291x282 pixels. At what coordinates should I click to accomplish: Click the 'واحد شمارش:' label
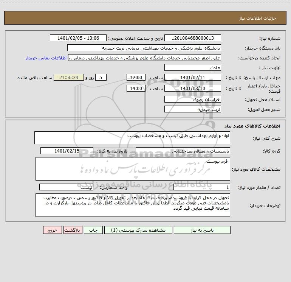click(114, 188)
